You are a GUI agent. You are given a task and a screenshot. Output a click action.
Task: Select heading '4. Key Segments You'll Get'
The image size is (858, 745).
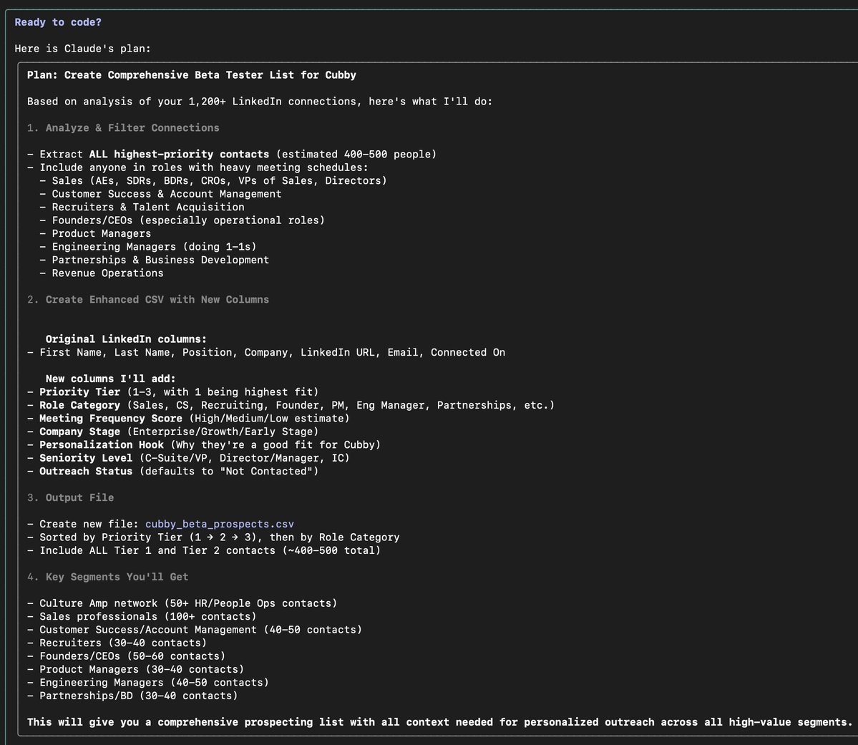tap(108, 576)
